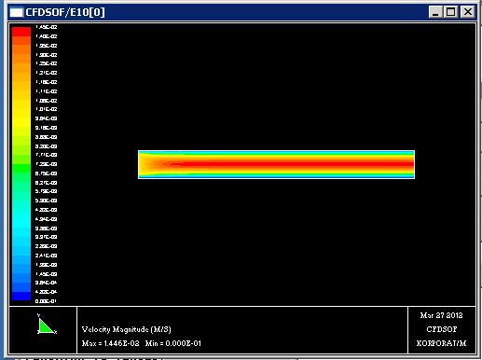Image resolution: width=482 pixels, height=360 pixels.
Task: Click the "CFDSOF" text in the info box
Action: 442,329
